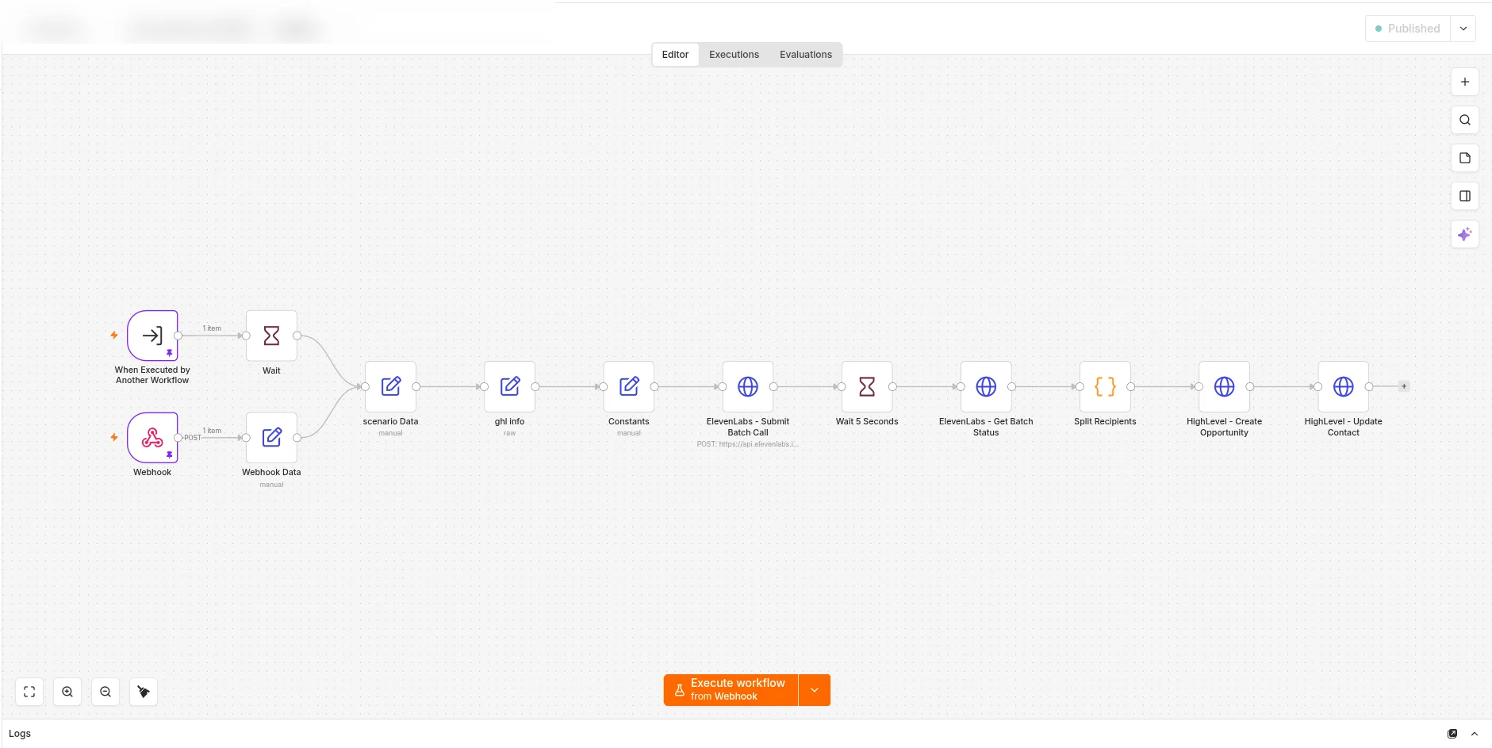Select the scenario Data node

pos(390,386)
